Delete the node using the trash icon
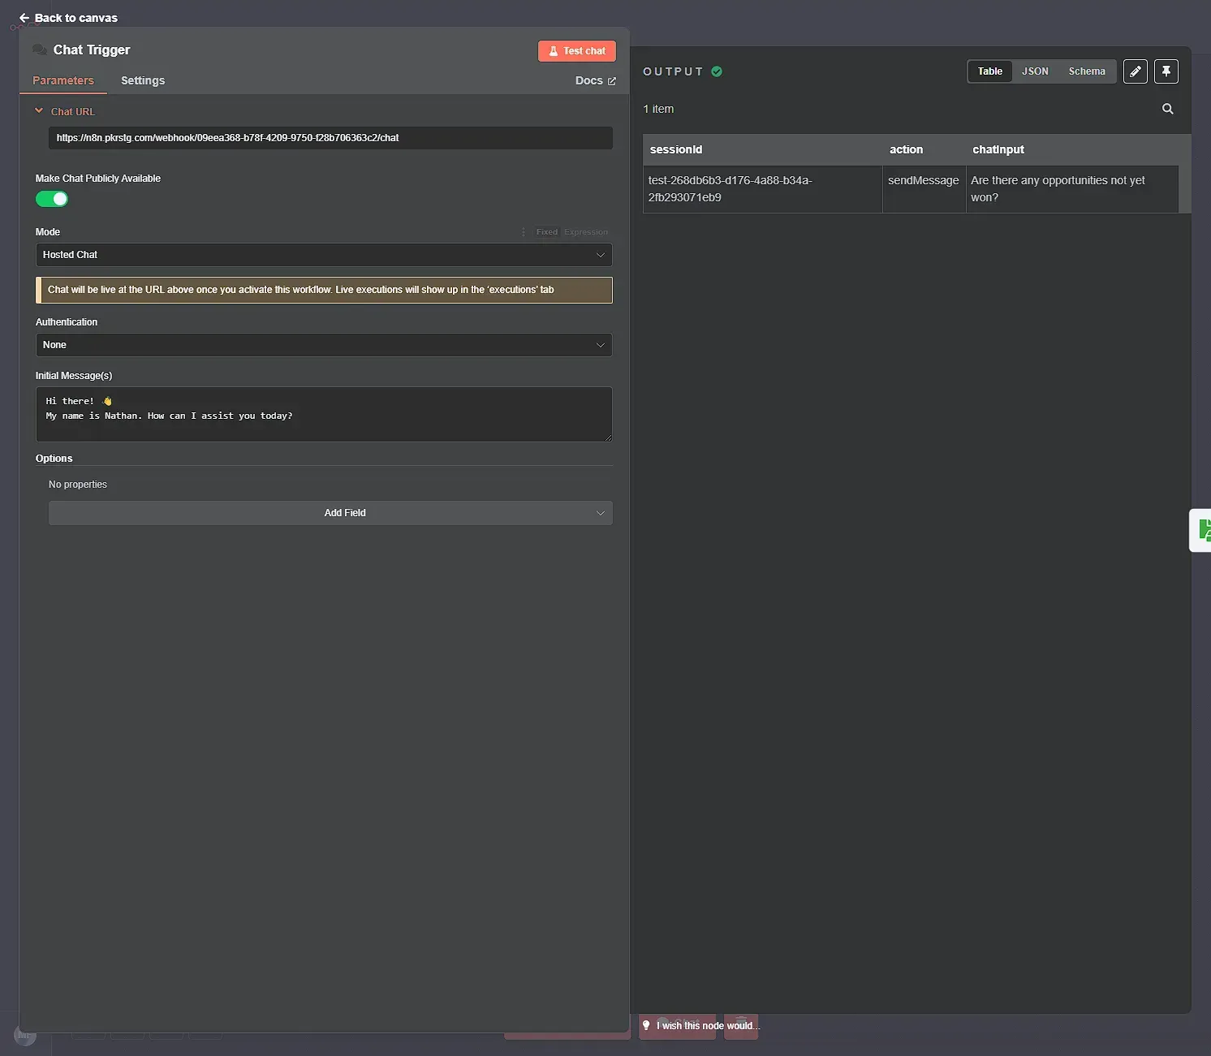1211x1056 pixels. 739,1024
